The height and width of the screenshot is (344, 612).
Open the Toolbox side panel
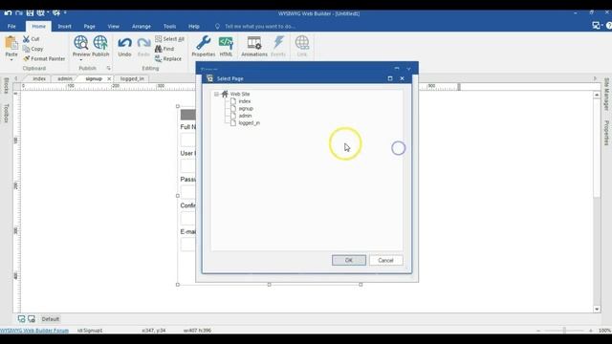click(x=6, y=113)
